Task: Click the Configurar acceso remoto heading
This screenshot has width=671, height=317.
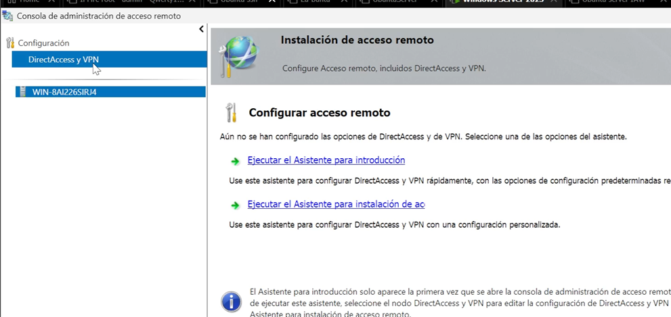Action: (320, 113)
